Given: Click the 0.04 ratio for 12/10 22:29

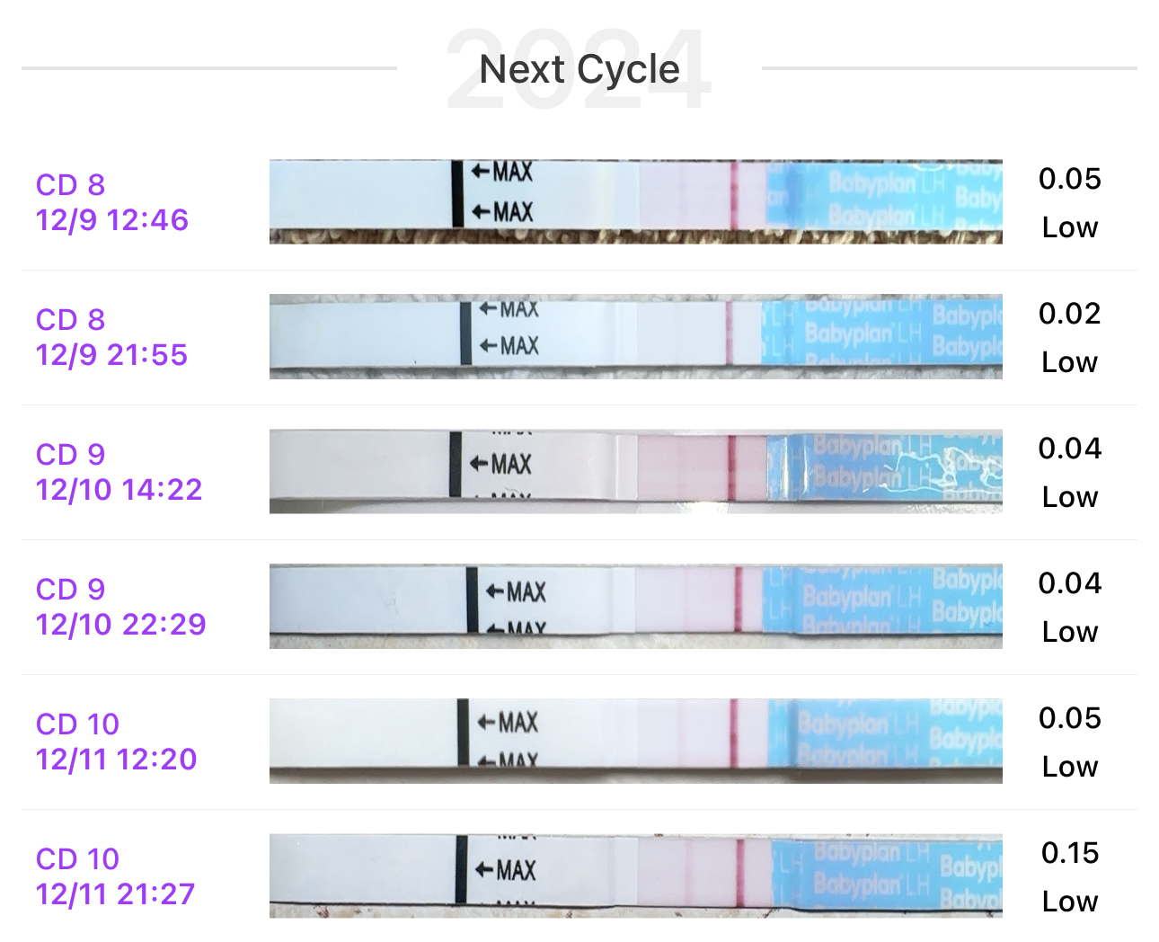Looking at the screenshot, I should pos(1069,583).
